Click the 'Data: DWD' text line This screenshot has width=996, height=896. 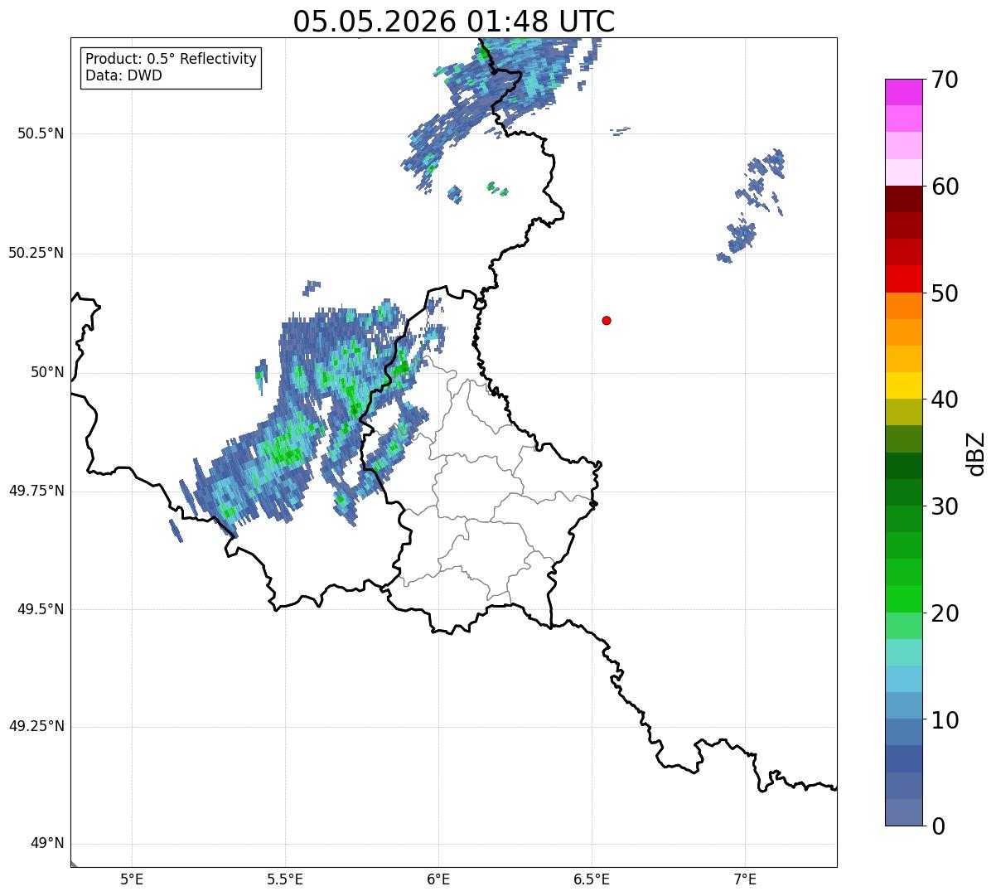click(123, 76)
